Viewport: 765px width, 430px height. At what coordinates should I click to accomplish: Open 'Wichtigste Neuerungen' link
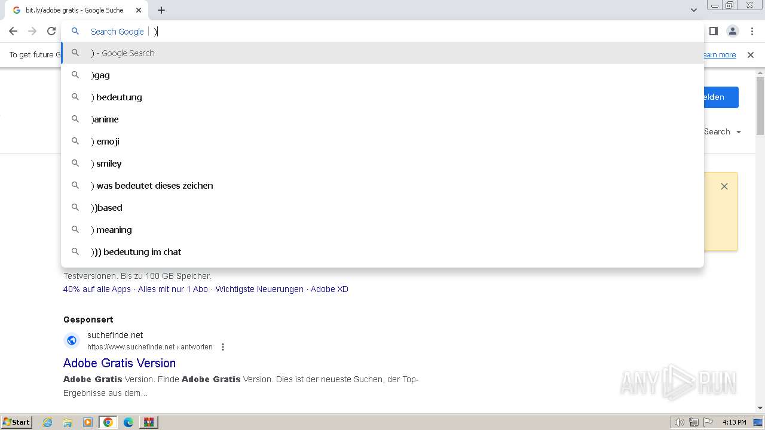coord(259,289)
